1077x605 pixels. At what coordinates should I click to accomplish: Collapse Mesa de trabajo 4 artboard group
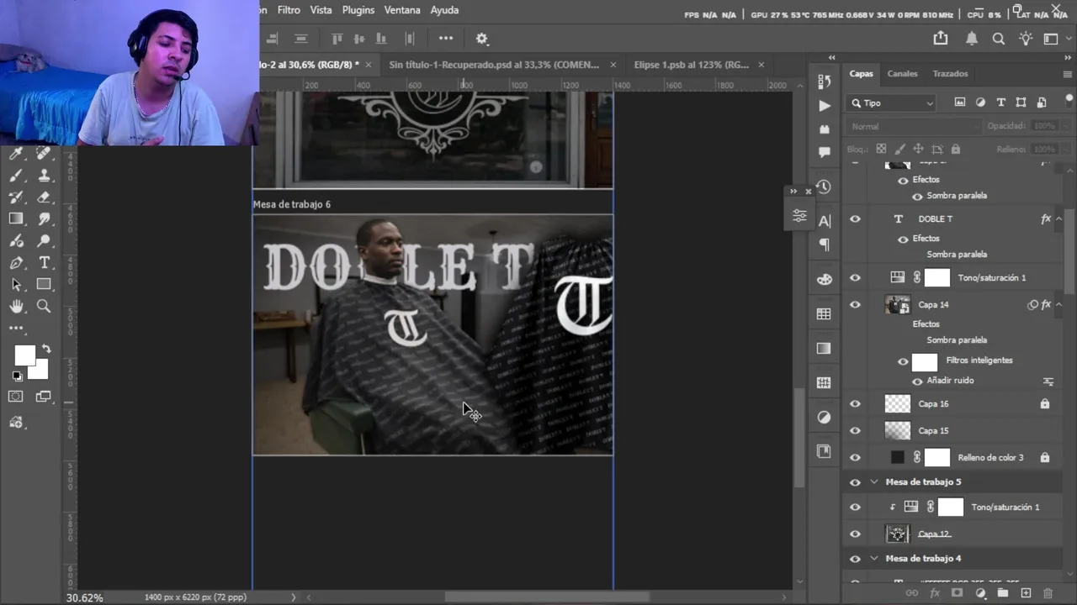873,559
